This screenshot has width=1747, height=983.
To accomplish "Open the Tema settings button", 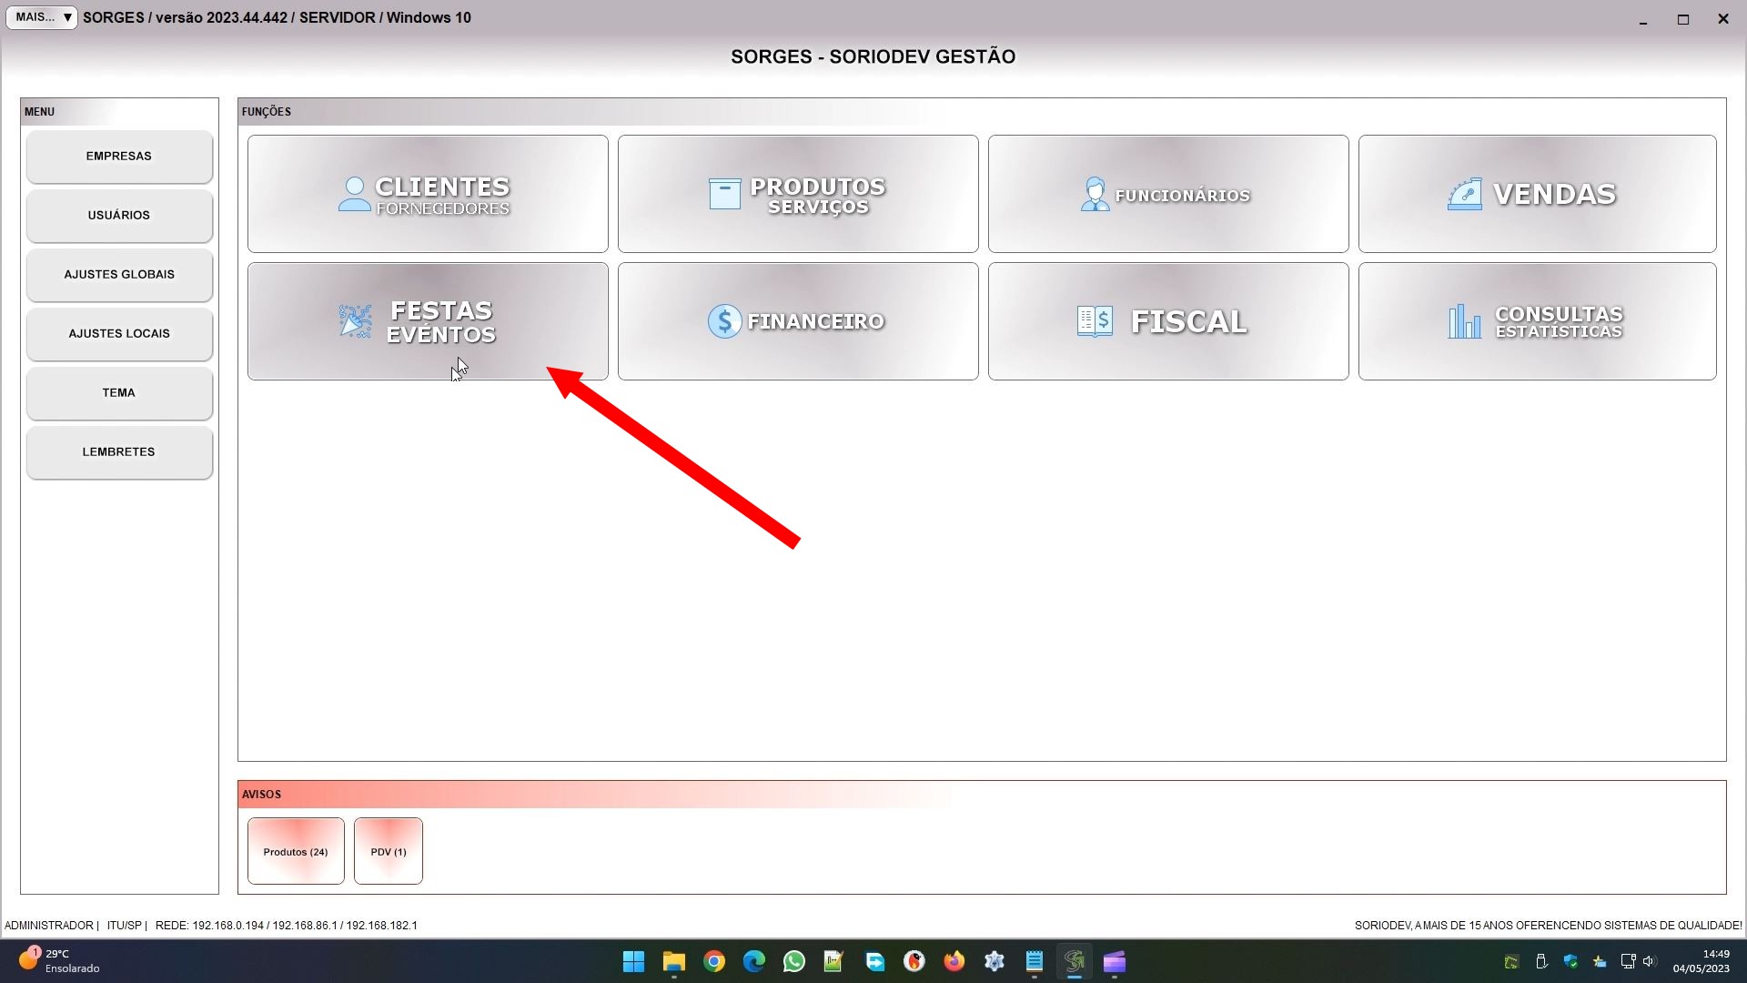I will (x=119, y=393).
